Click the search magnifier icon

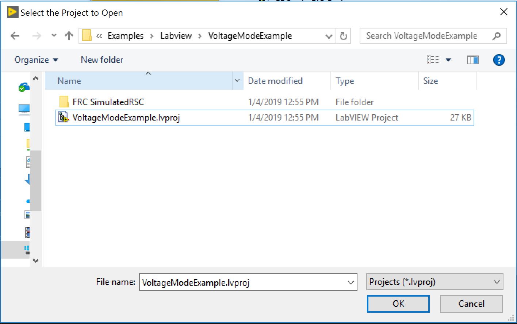496,36
